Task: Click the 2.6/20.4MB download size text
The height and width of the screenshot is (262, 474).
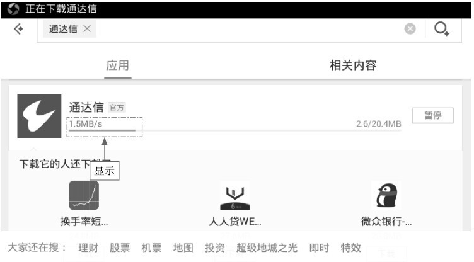Action: pyautogui.click(x=378, y=123)
